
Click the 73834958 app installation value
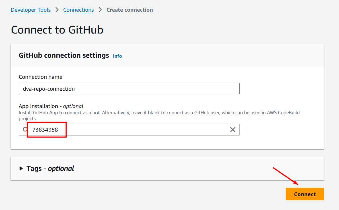(45, 130)
